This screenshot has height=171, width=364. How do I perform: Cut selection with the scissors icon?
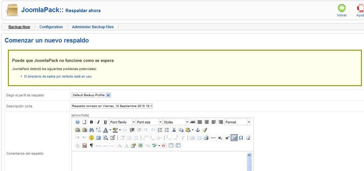click(174, 130)
